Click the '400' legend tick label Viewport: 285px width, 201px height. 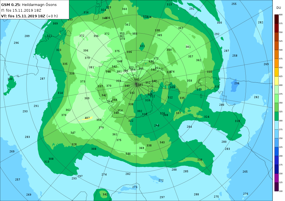[281, 85]
